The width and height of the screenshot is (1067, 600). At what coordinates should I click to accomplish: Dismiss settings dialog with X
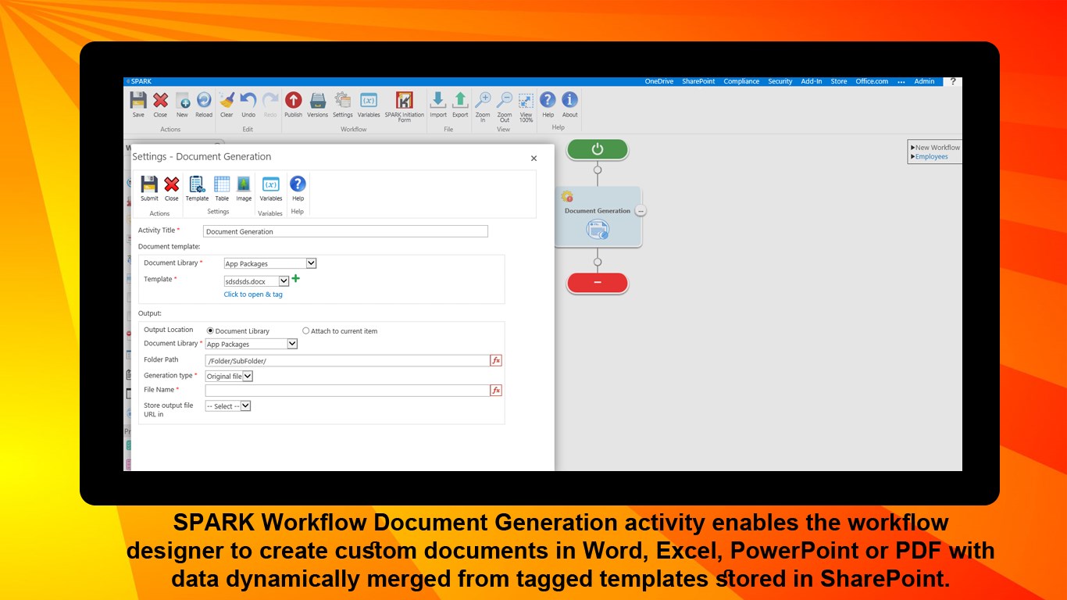click(534, 158)
